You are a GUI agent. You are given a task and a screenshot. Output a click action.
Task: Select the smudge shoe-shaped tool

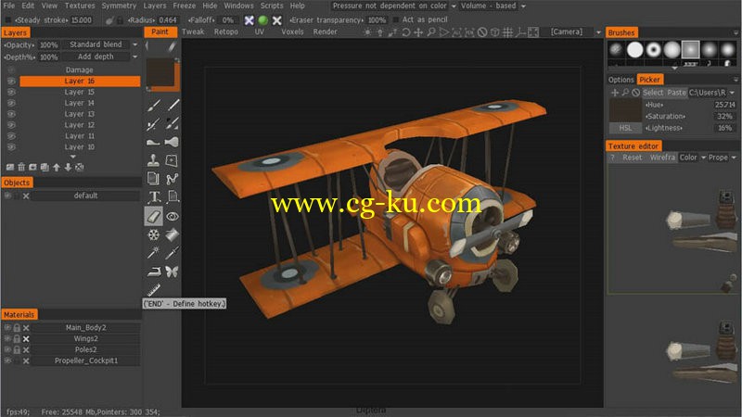[x=153, y=142]
